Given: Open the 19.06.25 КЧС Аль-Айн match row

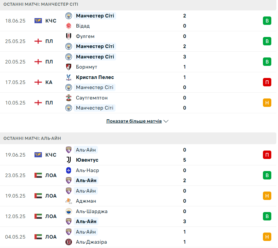Looking at the screenshot, I should click(x=138, y=155).
